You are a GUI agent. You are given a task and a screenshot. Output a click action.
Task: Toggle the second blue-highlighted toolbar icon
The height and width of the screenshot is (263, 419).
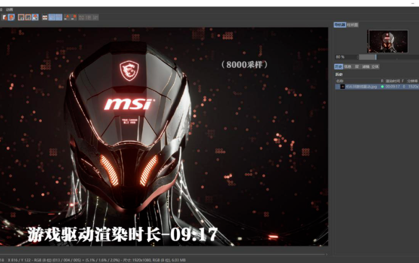[x=59, y=17]
